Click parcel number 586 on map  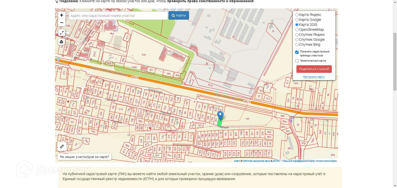tap(68, 26)
